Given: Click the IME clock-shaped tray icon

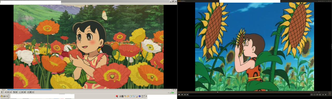Looking at the screenshot, I should (131, 96).
